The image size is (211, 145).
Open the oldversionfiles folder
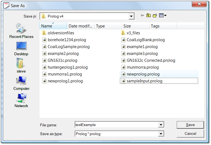61,33
